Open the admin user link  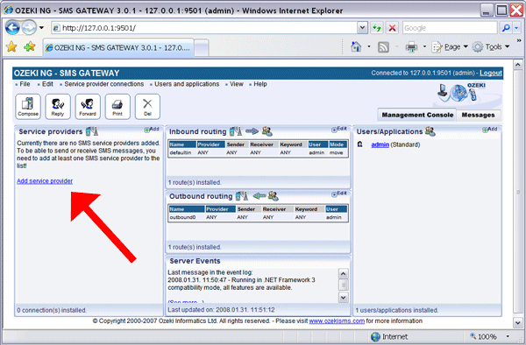pos(380,144)
